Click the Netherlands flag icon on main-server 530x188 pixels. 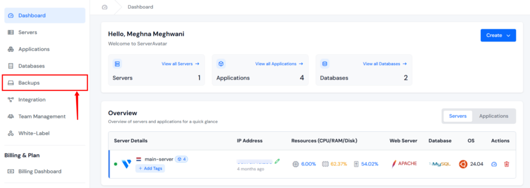139,159
